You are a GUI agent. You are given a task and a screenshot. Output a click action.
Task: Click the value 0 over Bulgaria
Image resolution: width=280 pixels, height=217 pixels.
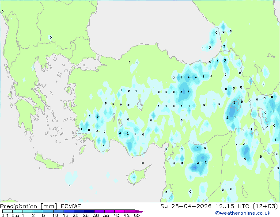tap(51, 37)
